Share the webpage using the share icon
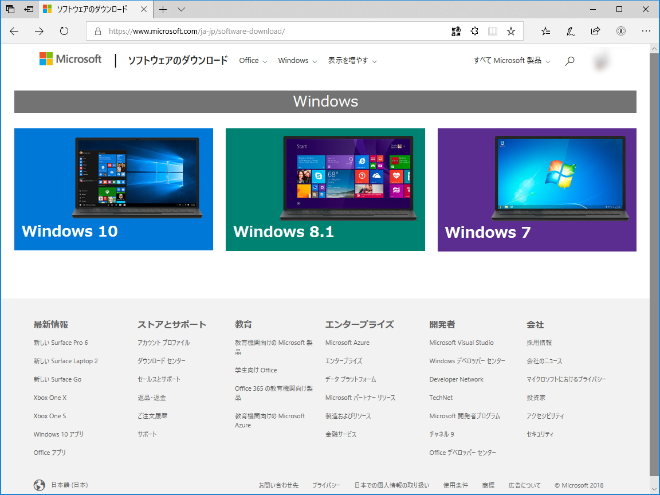The image size is (660, 495). pos(595,32)
